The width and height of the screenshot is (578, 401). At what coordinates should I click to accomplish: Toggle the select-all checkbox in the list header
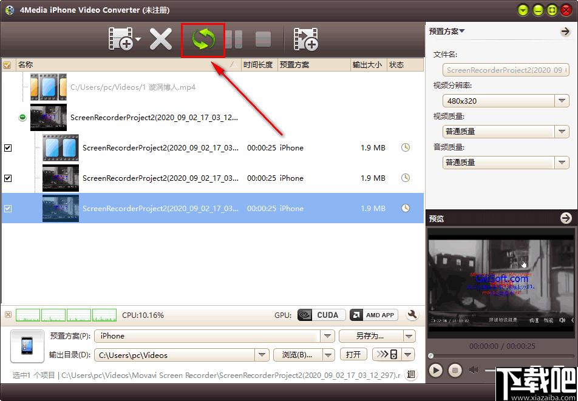click(7, 65)
